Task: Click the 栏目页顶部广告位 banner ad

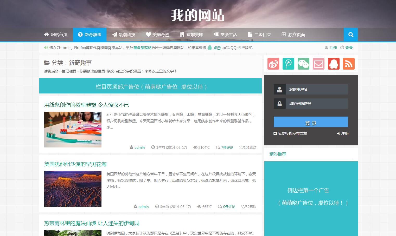Action: click(x=150, y=86)
